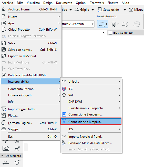Click the Stampa printer icon

4,129
